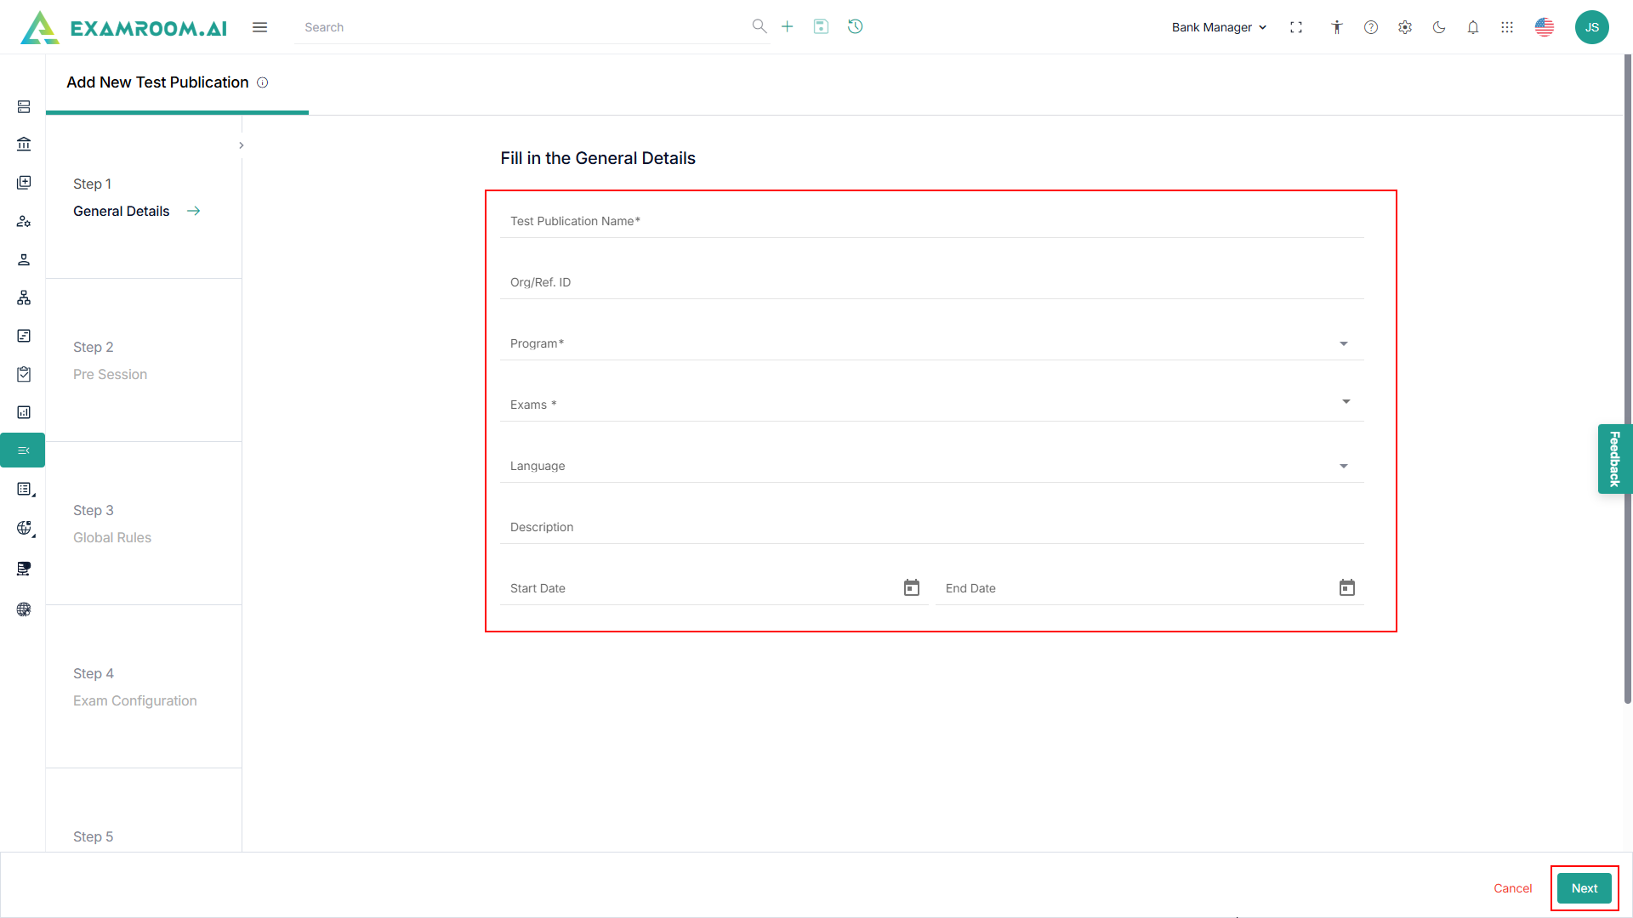Toggle dark mode moon icon
The width and height of the screenshot is (1633, 918).
[1439, 27]
